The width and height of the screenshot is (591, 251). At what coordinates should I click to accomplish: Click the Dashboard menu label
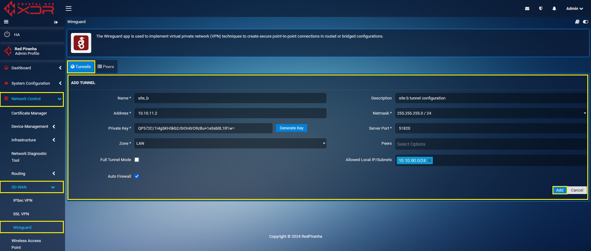pyautogui.click(x=21, y=68)
